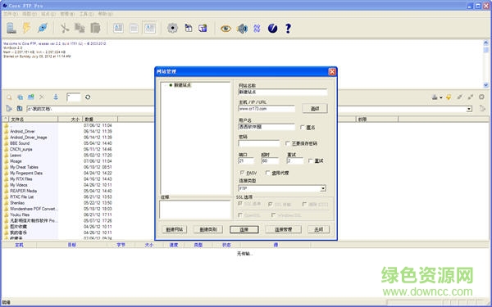This screenshot has width=492, height=307.
Task: Open the second item in the menu bar
Action: click(x=30, y=14)
